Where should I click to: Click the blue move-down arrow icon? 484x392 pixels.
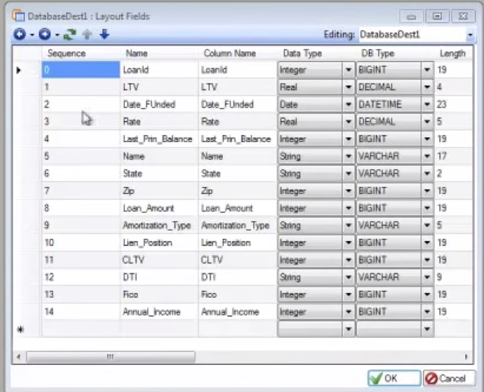104,35
